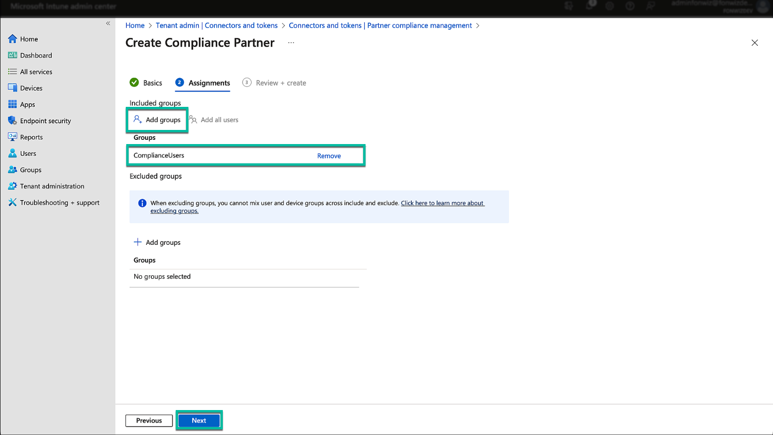773x435 pixels.
Task: Open the Reports sidebar icon
Action: coord(12,137)
